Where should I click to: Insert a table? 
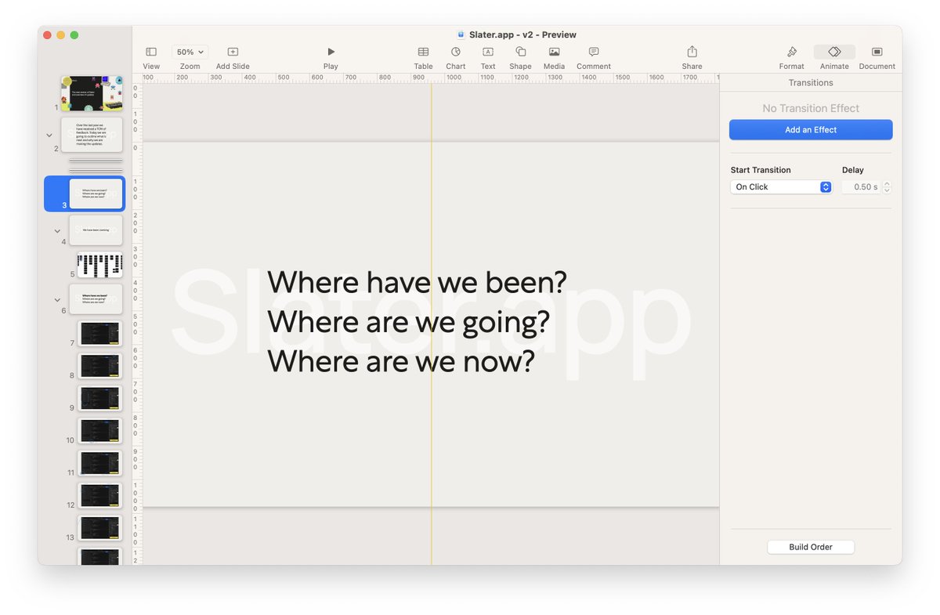(x=423, y=52)
